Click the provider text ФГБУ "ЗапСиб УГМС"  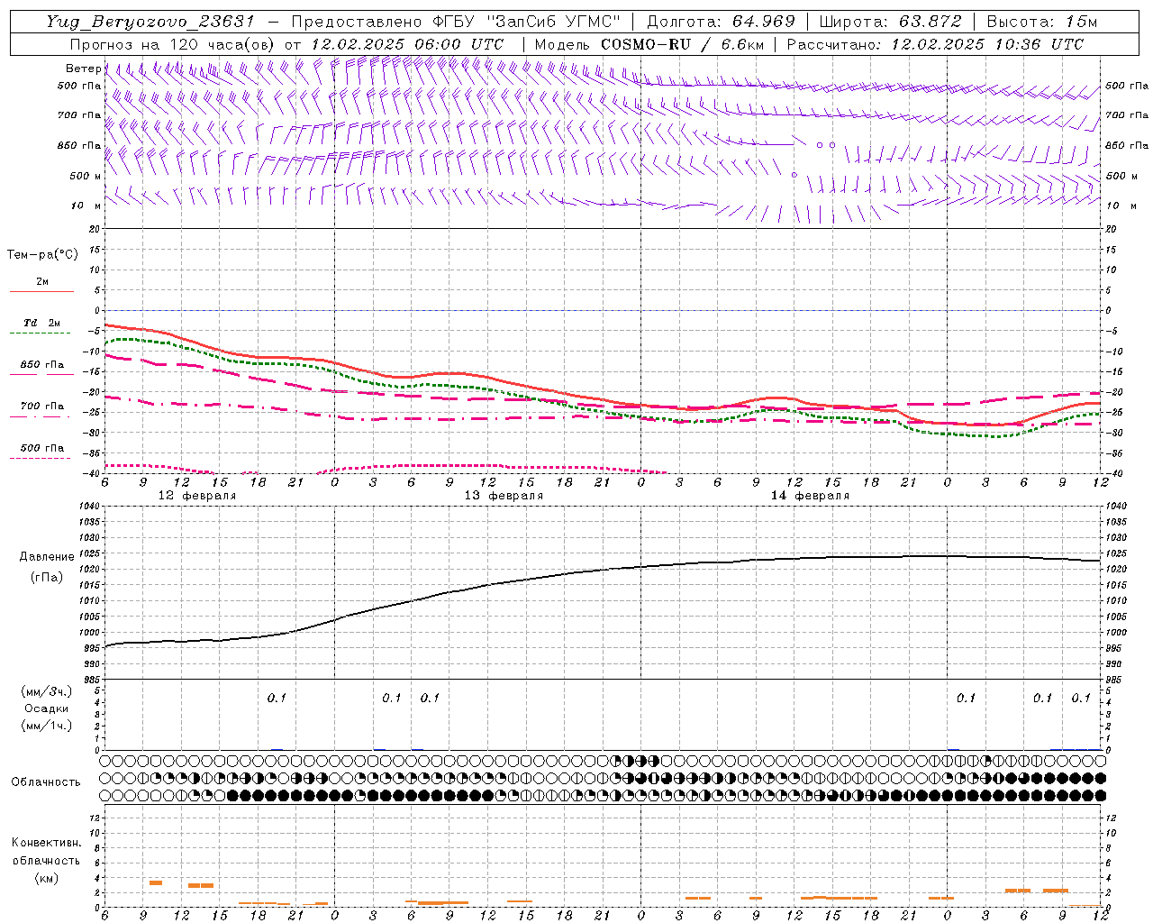click(x=528, y=22)
